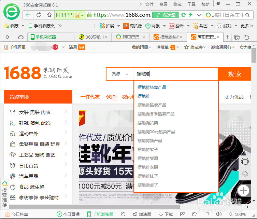
Task: Open the customer service robot icon
Action: tap(245, 162)
